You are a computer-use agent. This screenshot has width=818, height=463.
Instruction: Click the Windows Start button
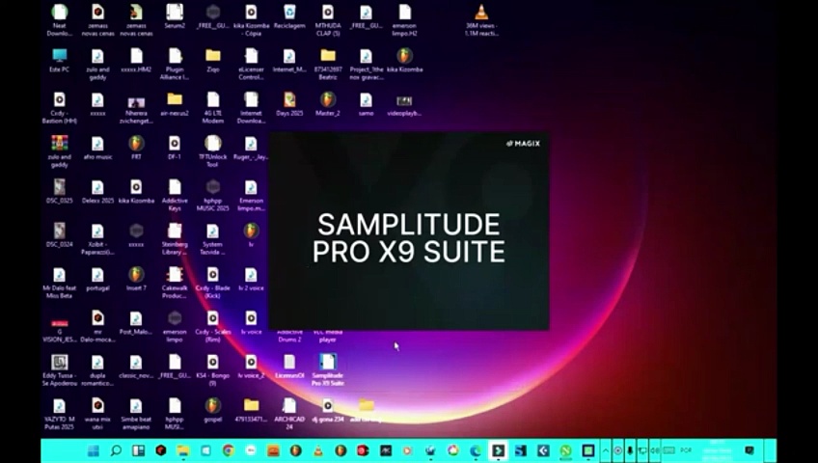click(x=94, y=450)
